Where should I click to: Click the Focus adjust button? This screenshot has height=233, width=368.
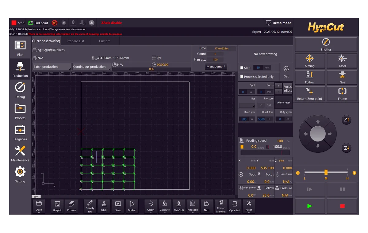(x=288, y=89)
